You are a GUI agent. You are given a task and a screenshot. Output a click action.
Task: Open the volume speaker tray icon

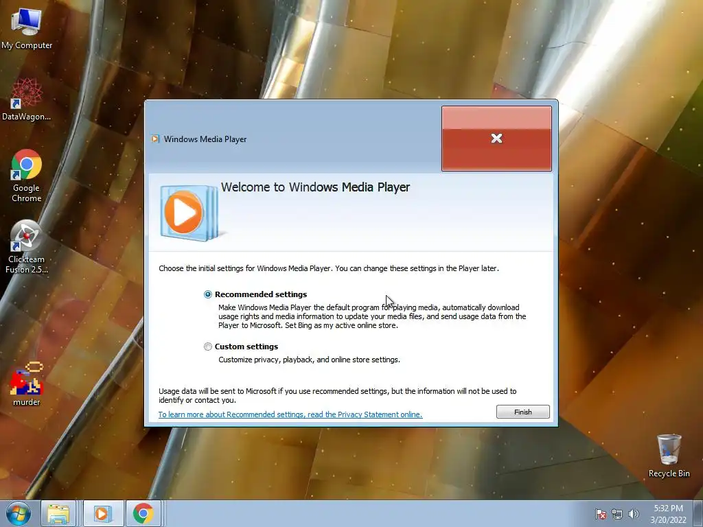click(x=634, y=514)
